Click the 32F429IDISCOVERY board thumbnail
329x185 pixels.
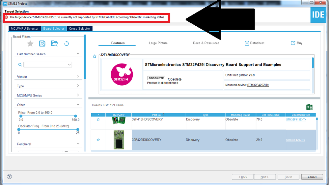[119, 140]
